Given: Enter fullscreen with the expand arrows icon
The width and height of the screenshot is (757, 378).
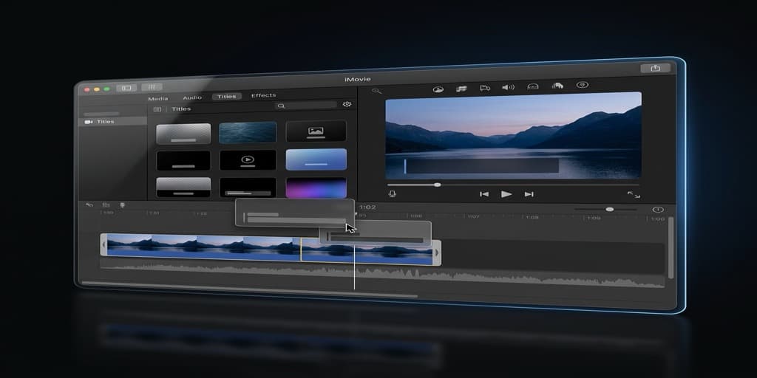Looking at the screenshot, I should coord(634,195).
